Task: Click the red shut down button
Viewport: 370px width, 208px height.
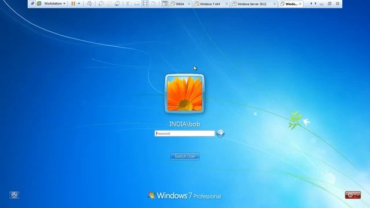Action: pos(350,195)
